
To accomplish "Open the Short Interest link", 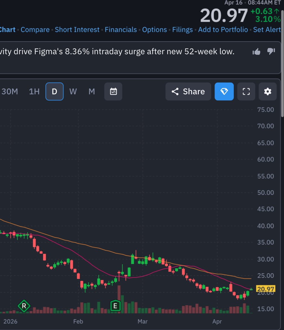I will pyautogui.click(x=77, y=30).
